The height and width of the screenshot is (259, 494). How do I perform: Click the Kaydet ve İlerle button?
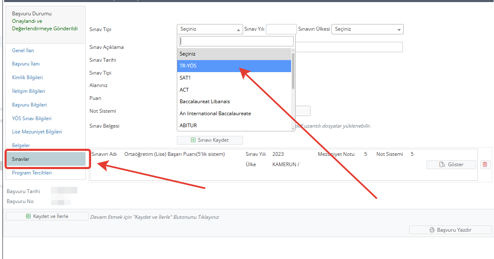[47, 216]
